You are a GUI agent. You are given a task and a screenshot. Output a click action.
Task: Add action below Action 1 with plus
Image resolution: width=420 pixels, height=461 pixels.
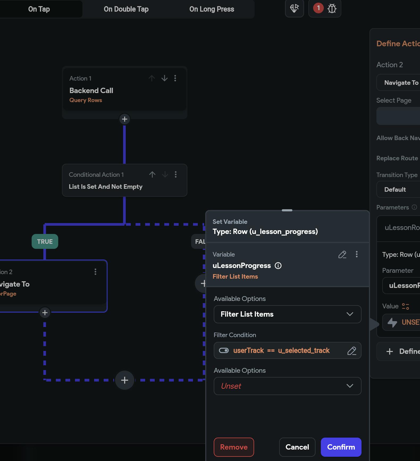[125, 119]
